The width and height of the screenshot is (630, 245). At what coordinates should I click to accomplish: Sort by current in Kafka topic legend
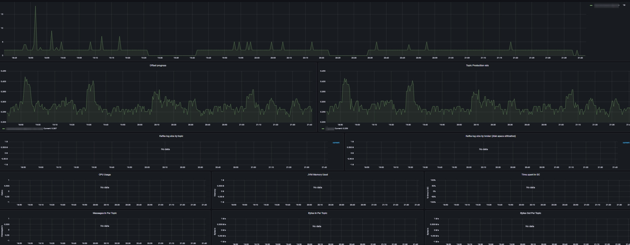pos(336,143)
